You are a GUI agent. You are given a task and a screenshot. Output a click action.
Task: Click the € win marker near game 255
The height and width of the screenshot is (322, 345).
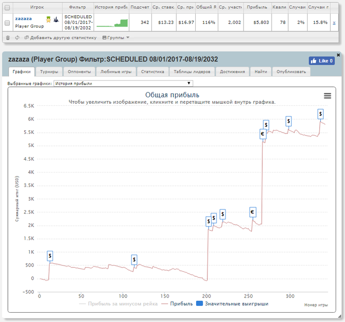click(252, 212)
